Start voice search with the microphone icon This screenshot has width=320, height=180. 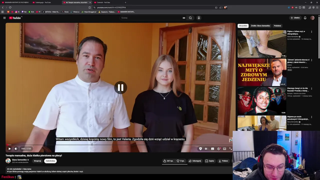[x=199, y=18]
